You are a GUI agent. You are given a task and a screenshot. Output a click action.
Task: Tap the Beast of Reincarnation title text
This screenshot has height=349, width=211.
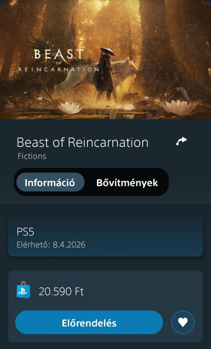coord(82,142)
